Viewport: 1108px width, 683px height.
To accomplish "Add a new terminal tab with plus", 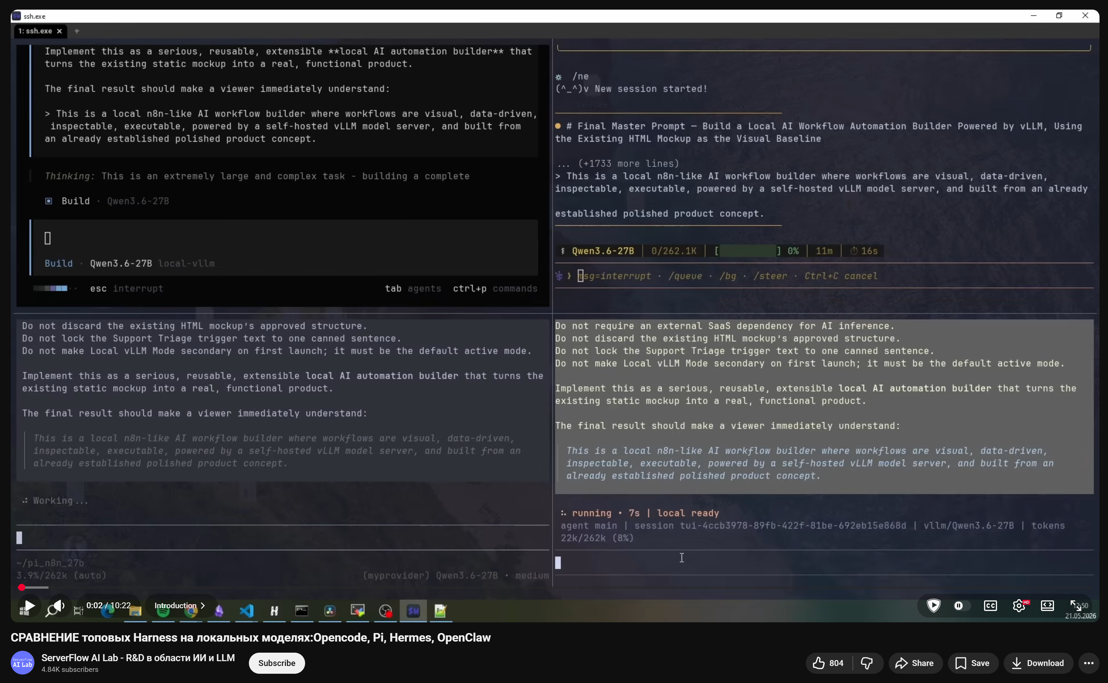I will (77, 31).
